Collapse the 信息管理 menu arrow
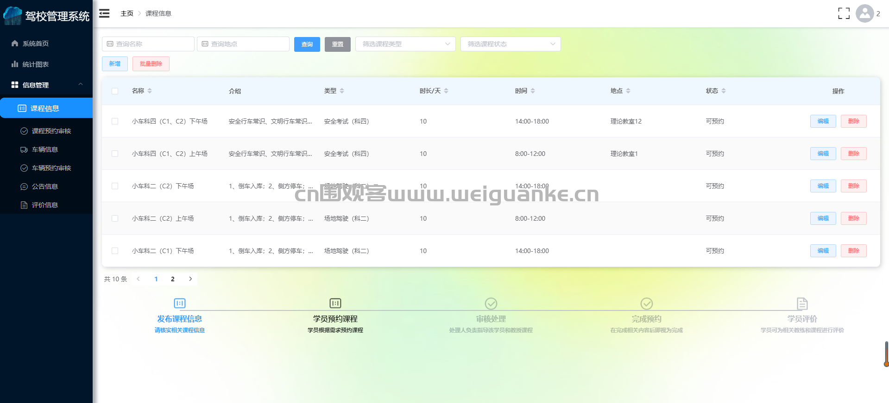The image size is (889, 403). click(x=81, y=84)
